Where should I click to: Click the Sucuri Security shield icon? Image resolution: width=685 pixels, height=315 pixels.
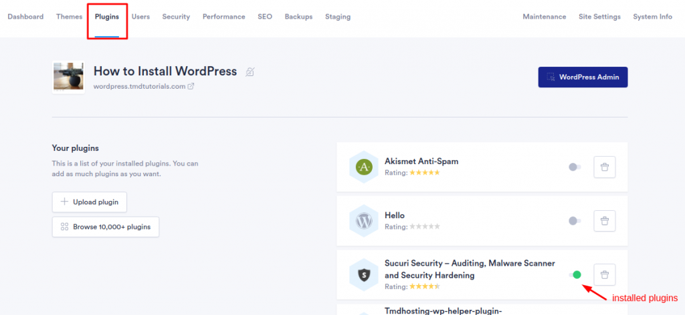tap(363, 274)
